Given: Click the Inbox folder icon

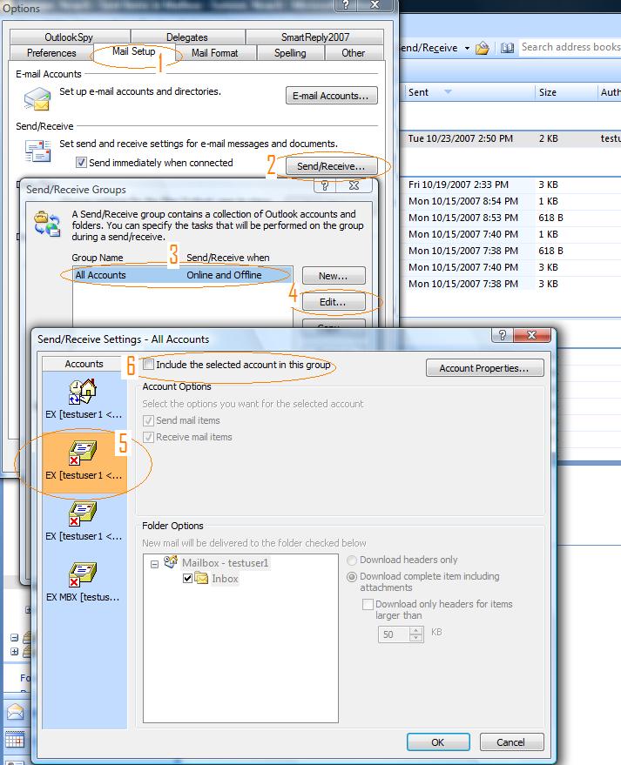Looking at the screenshot, I should click(x=201, y=578).
